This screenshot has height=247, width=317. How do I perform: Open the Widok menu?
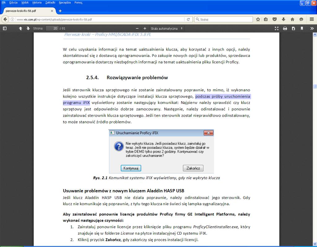click(x=25, y=2)
